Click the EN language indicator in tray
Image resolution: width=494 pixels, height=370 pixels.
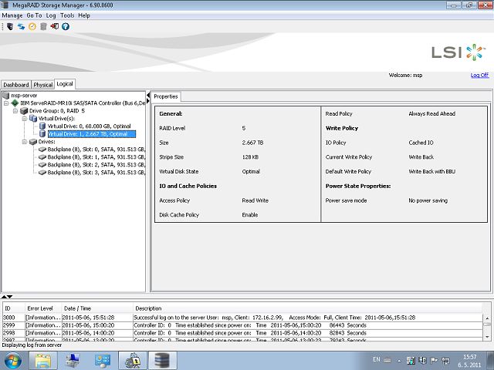[376, 359]
